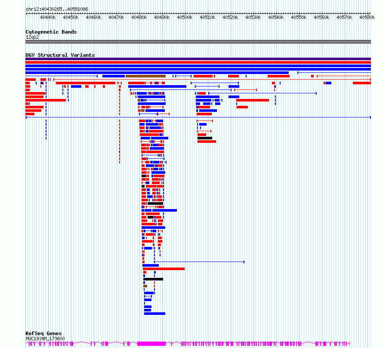383x348 pixels.
Task: Click the 40510k ruler tick label
Action: pyautogui.click(x=207, y=17)
